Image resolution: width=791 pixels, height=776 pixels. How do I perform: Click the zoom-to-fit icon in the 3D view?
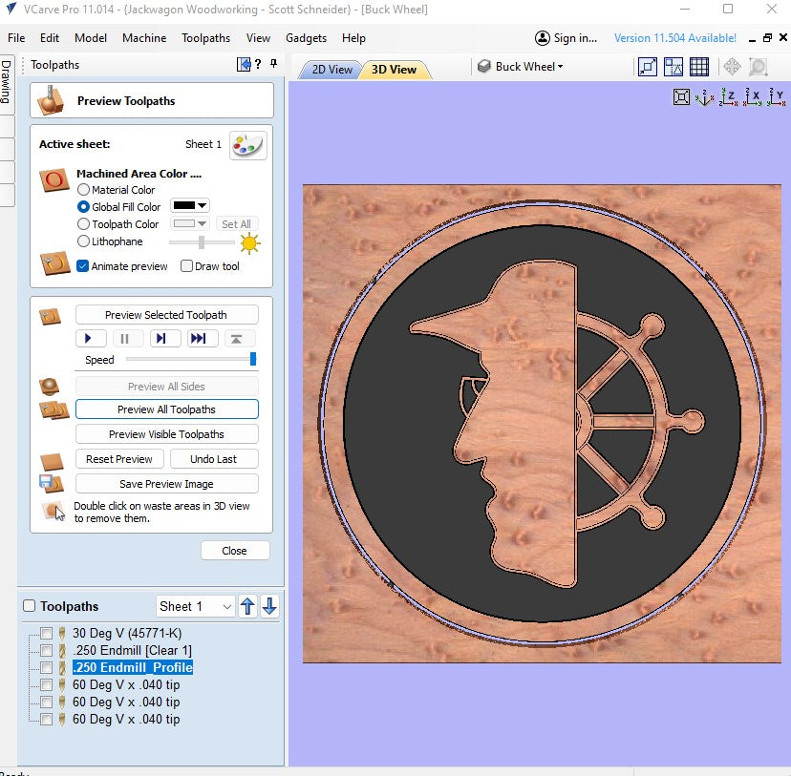pos(681,96)
